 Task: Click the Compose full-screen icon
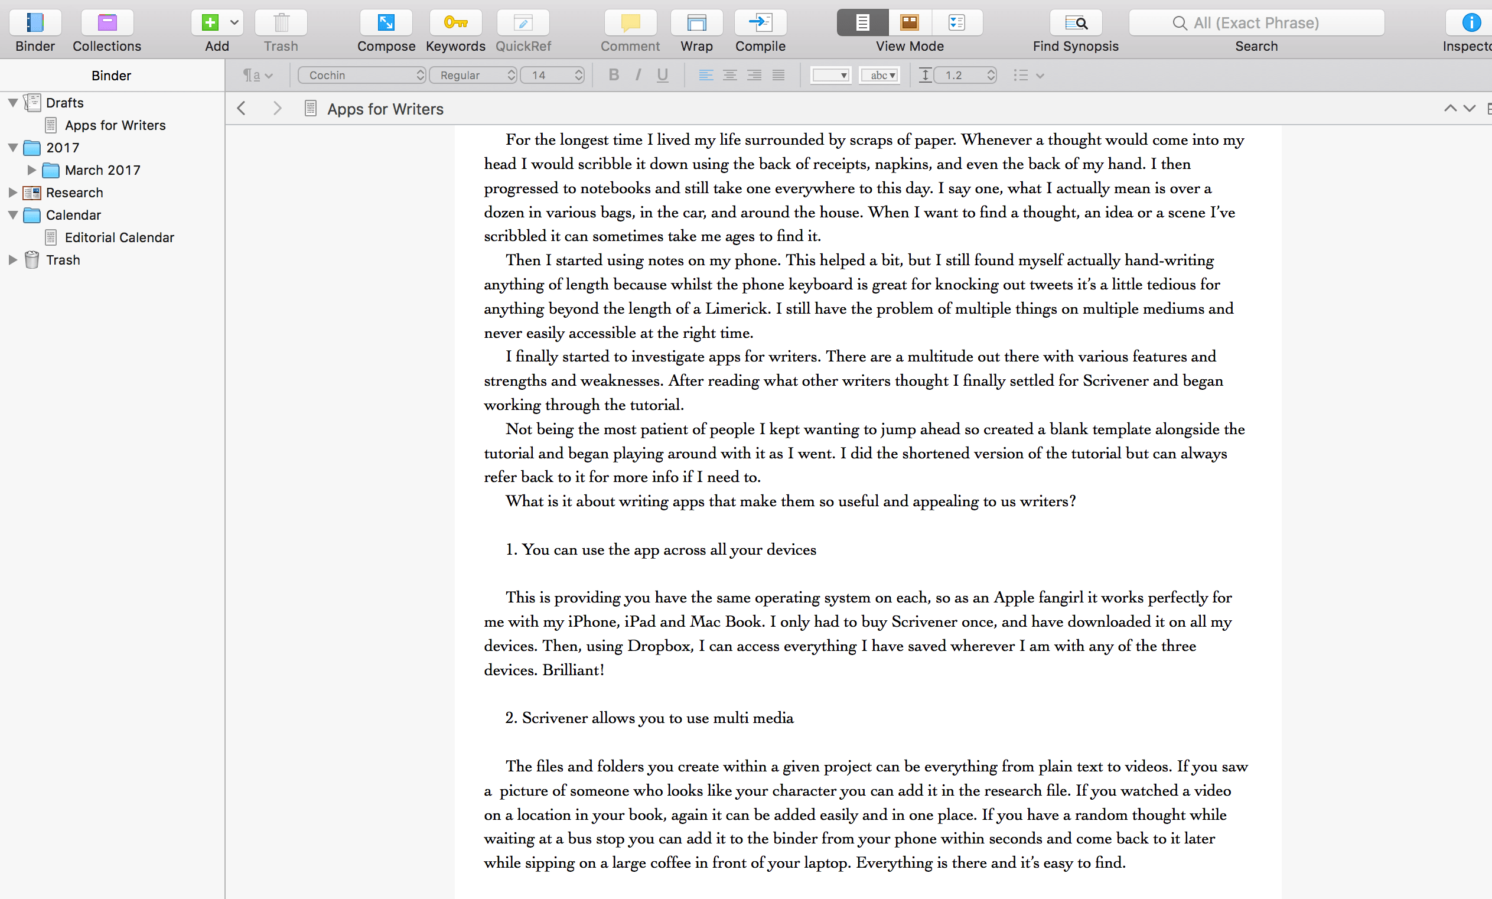(x=386, y=23)
